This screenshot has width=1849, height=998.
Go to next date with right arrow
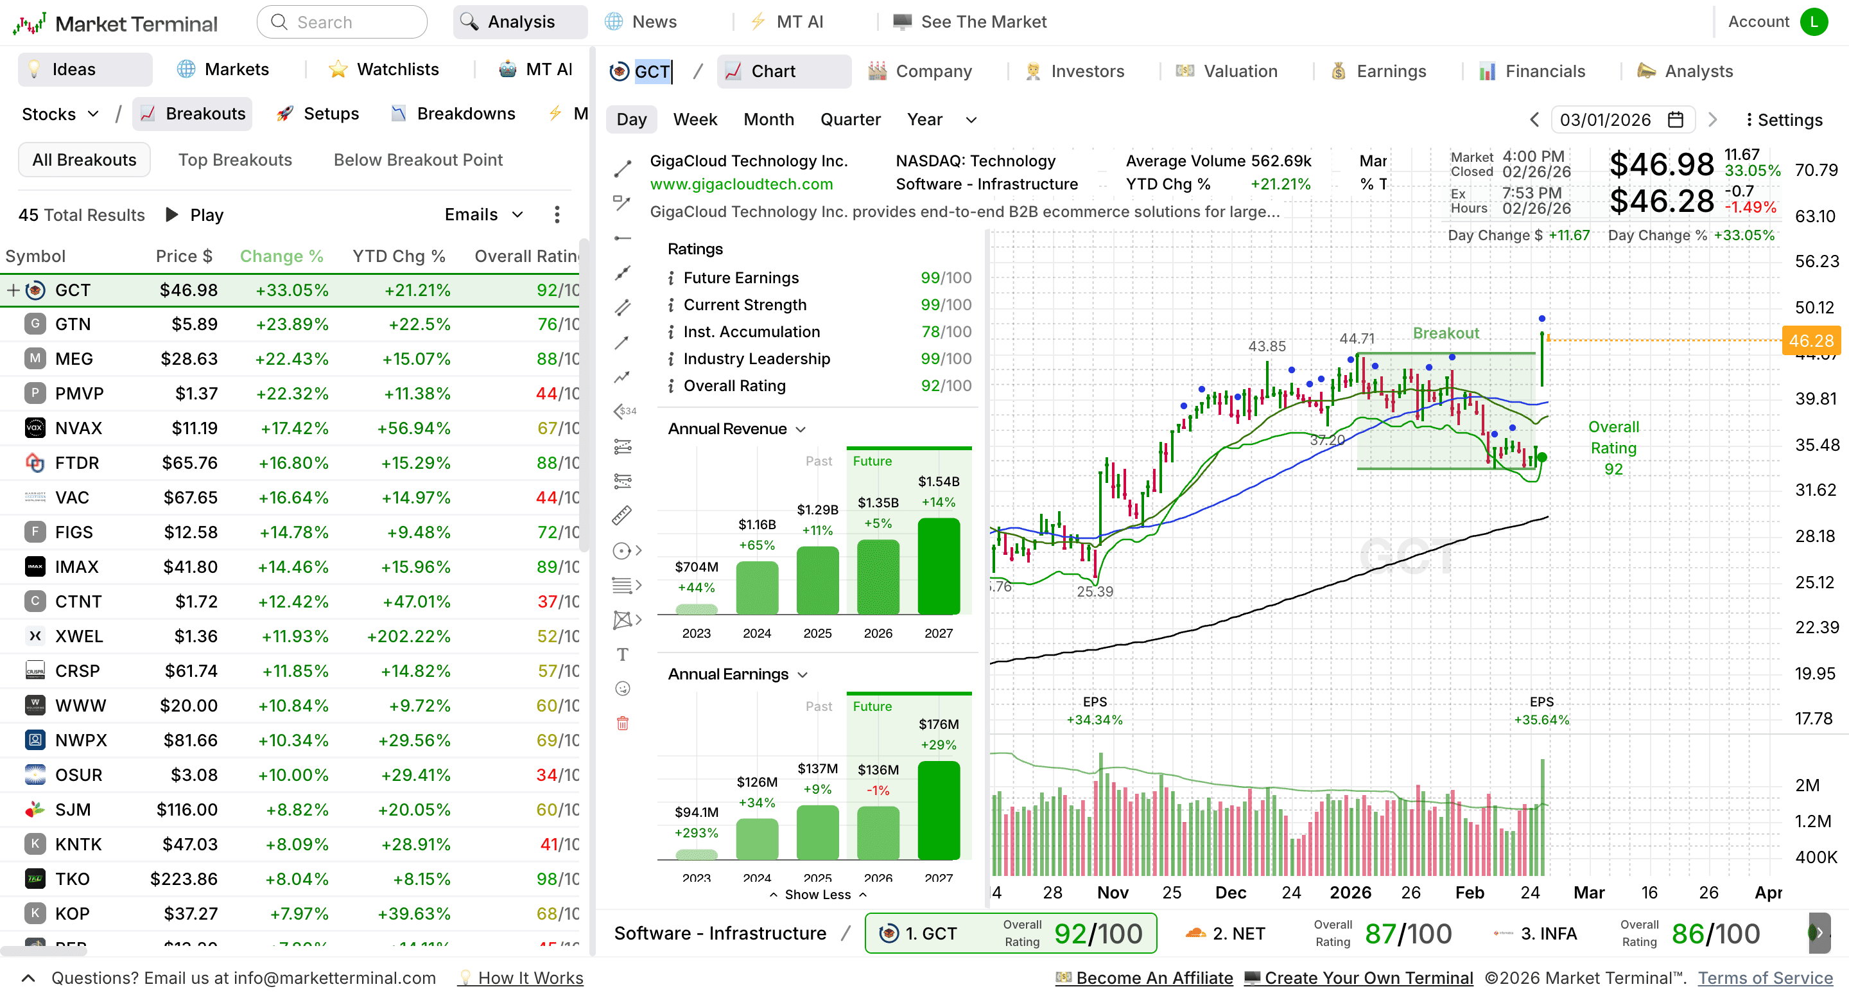(1713, 120)
